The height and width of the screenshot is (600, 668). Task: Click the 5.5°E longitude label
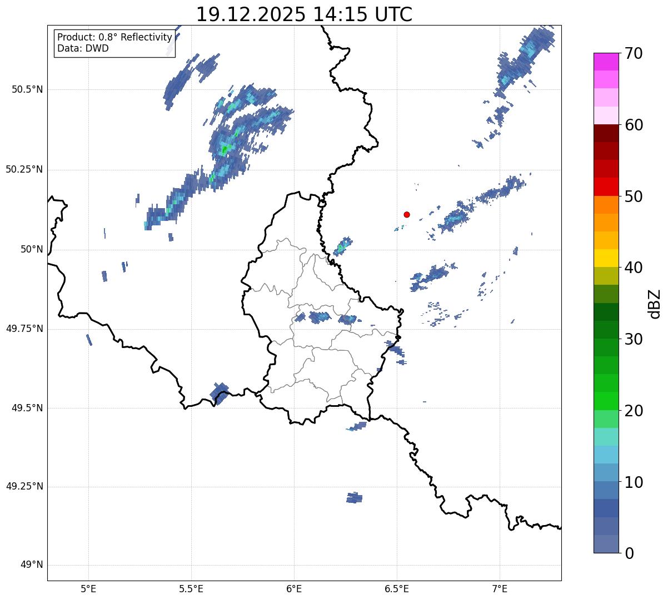pos(191,588)
